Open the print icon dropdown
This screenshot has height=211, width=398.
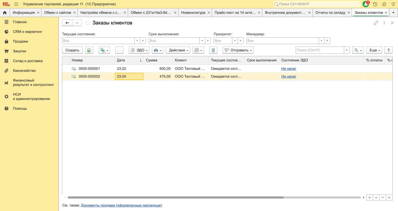coord(157,50)
